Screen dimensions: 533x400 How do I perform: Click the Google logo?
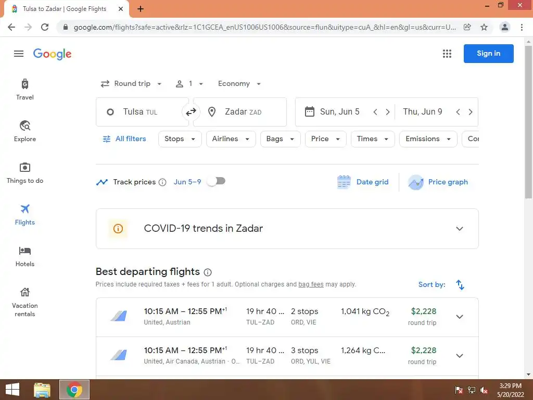tap(53, 54)
